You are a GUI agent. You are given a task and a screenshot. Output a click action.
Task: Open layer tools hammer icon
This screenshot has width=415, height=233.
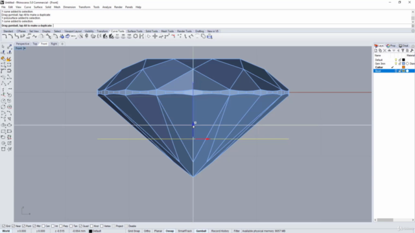[x=412, y=50]
